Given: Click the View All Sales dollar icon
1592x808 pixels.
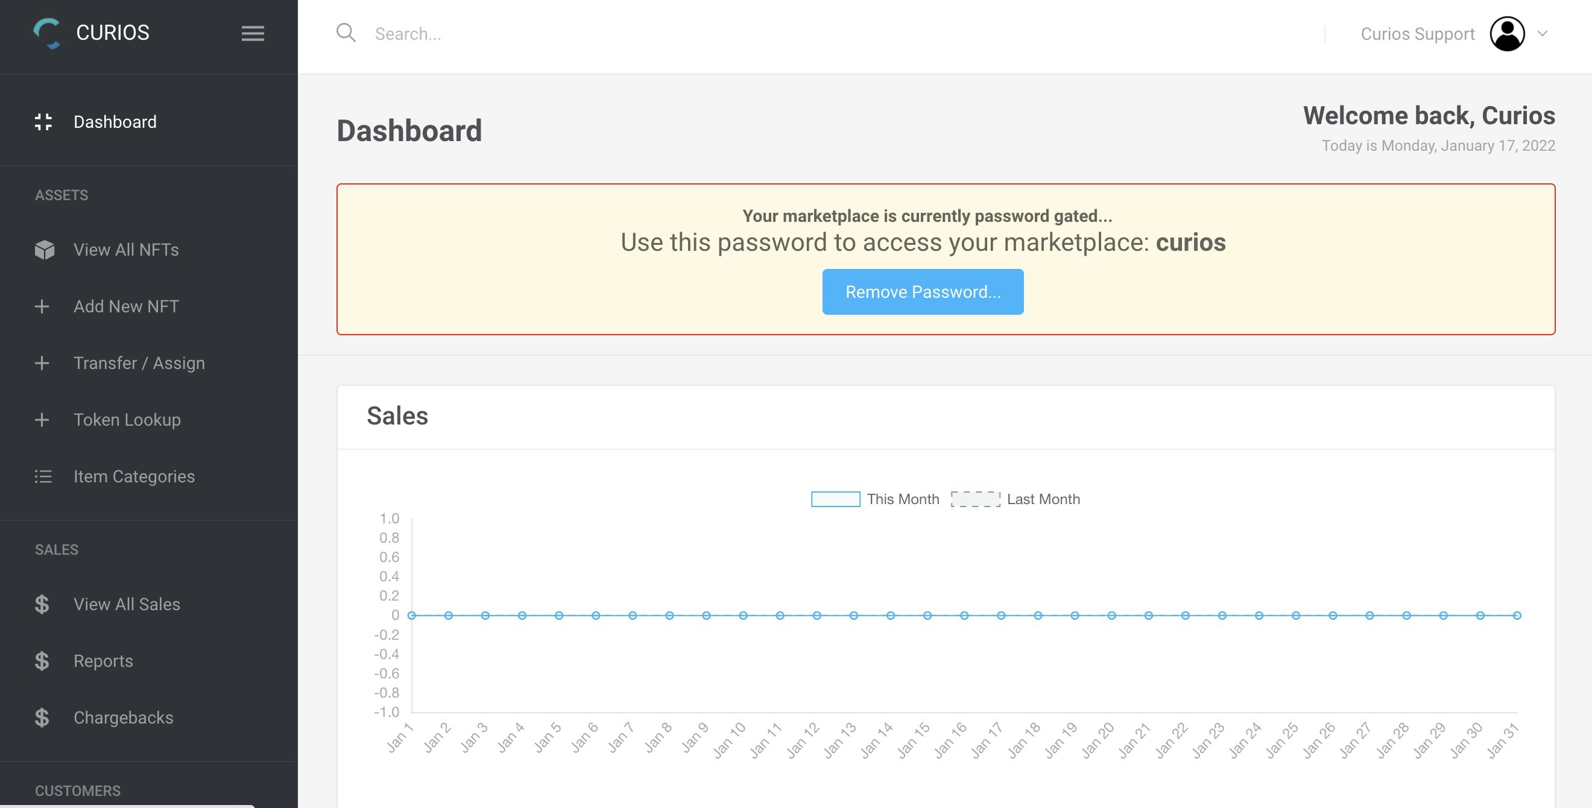Looking at the screenshot, I should coord(42,604).
